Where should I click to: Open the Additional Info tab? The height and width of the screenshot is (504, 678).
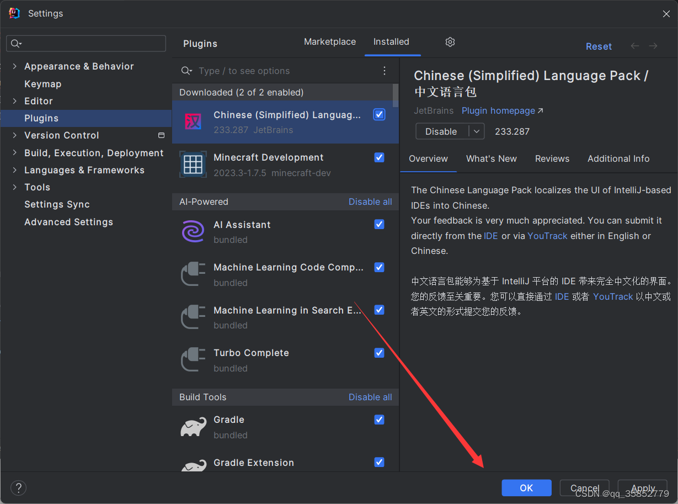click(x=618, y=158)
